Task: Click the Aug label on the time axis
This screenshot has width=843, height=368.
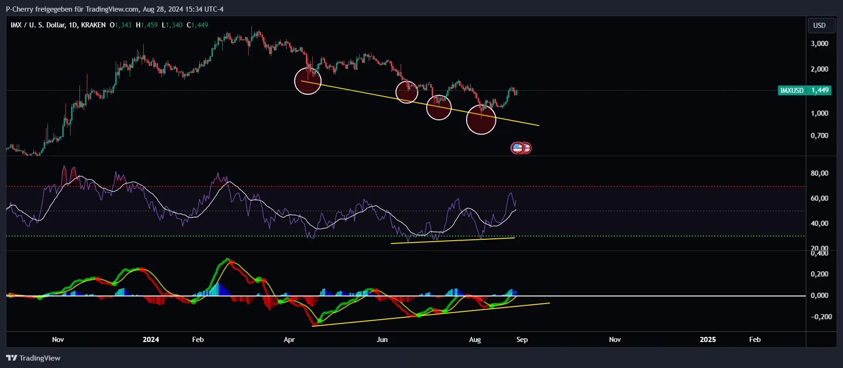Action: pos(475,340)
